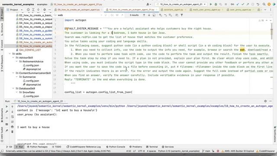Screen dimensions: 277x156
Task: Open config.json under RetirementAdvice
Action: (x=32, y=65)
